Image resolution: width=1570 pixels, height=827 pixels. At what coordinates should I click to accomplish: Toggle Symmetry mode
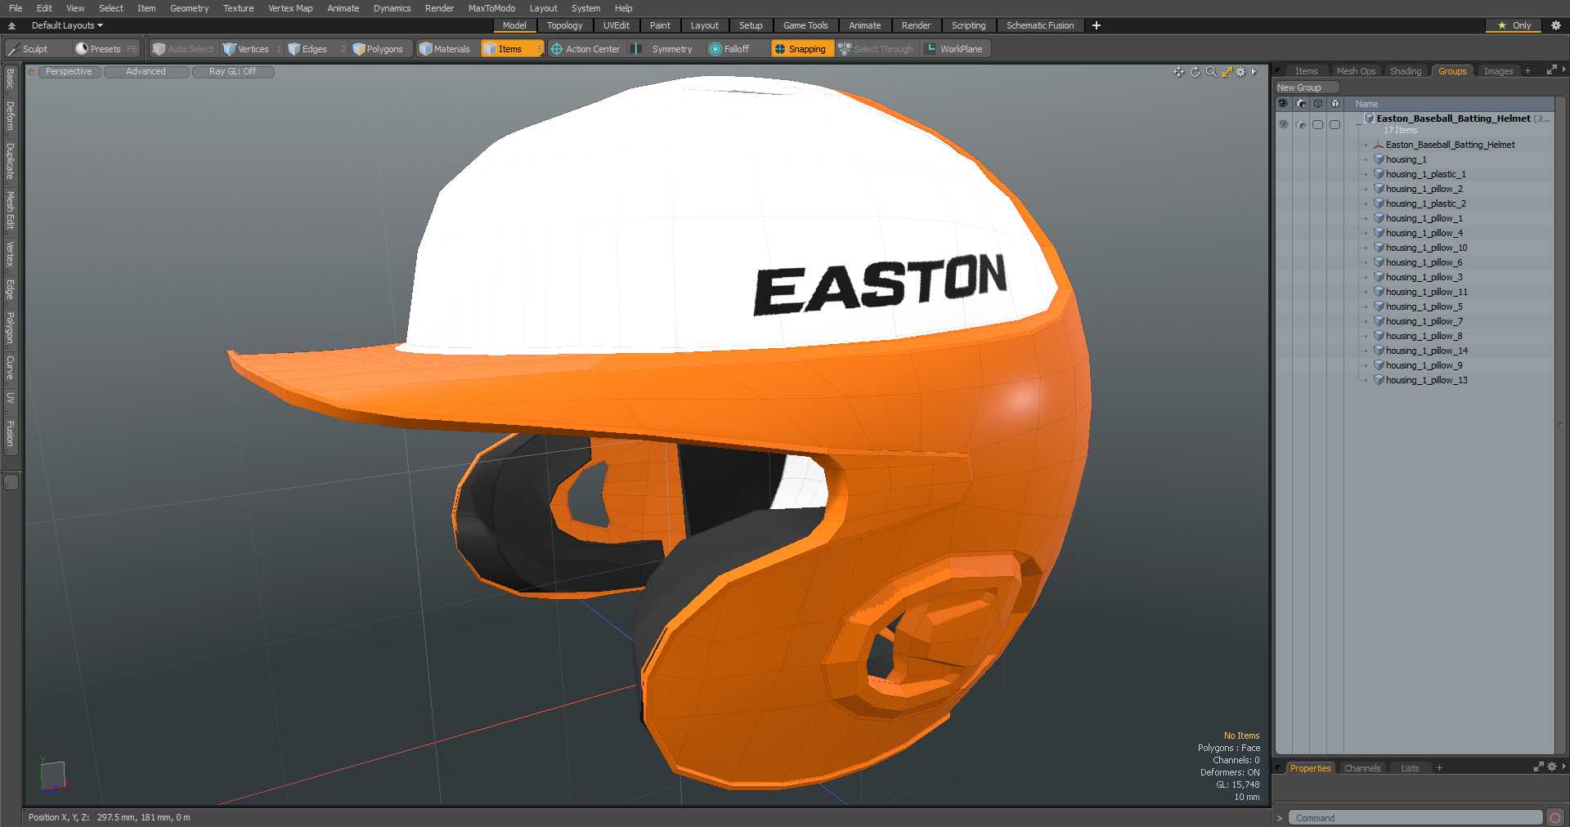point(664,49)
